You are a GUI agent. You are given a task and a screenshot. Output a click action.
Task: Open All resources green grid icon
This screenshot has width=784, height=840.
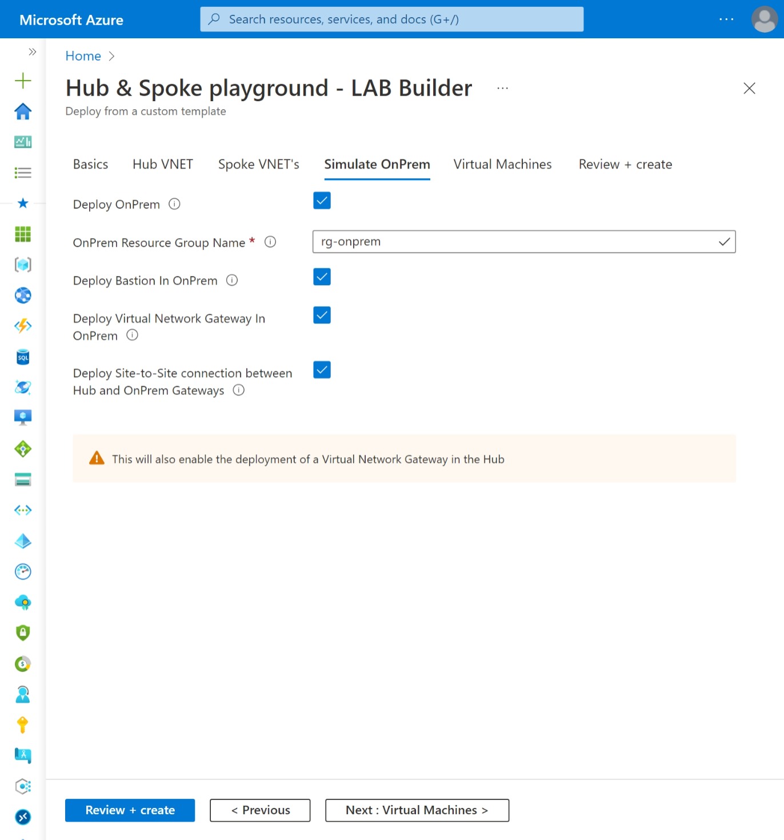tap(23, 234)
